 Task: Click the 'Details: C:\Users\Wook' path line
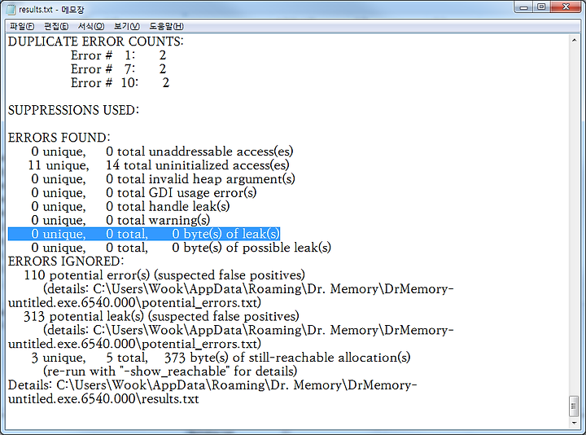[x=212, y=385]
